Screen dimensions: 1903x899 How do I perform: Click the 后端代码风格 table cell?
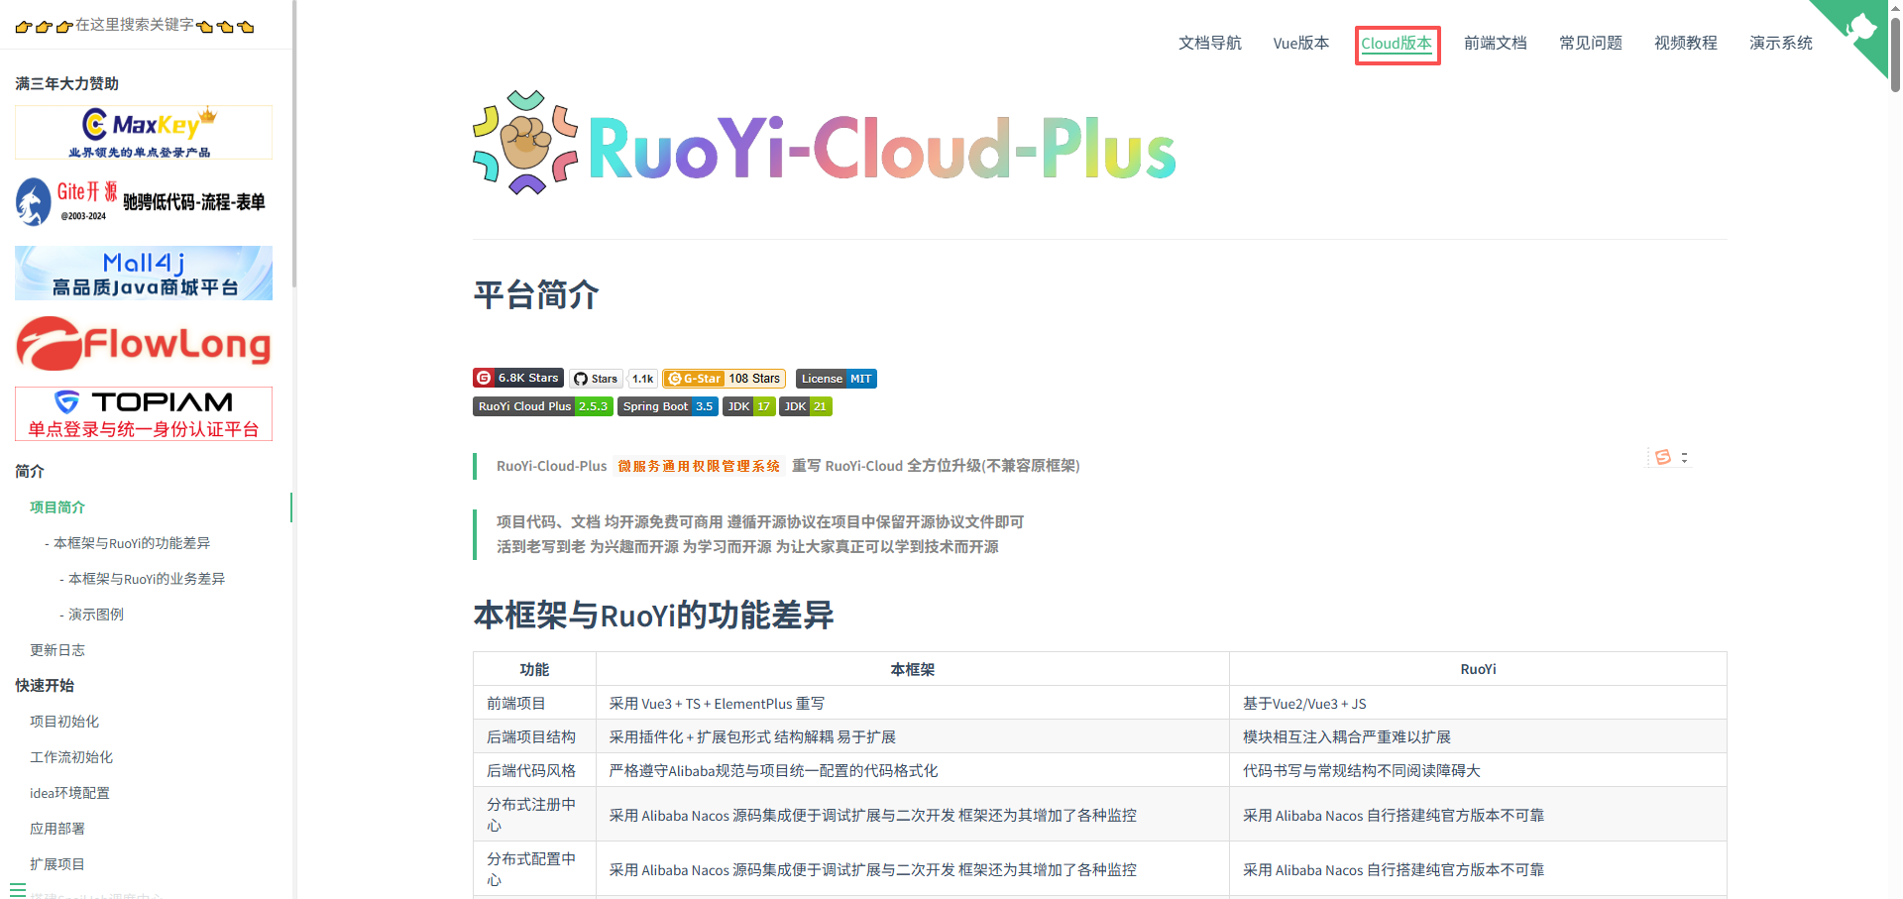(x=534, y=770)
